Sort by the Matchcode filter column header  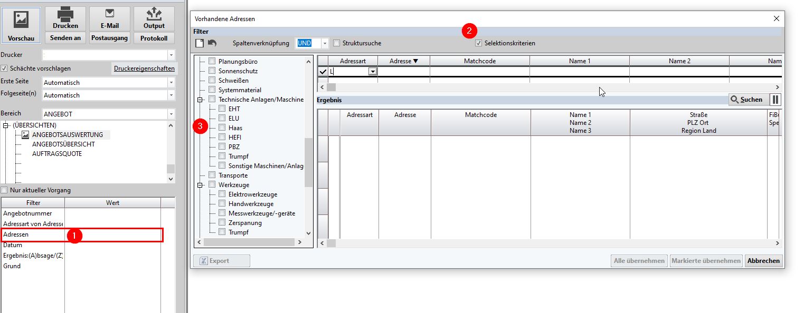tap(479, 61)
